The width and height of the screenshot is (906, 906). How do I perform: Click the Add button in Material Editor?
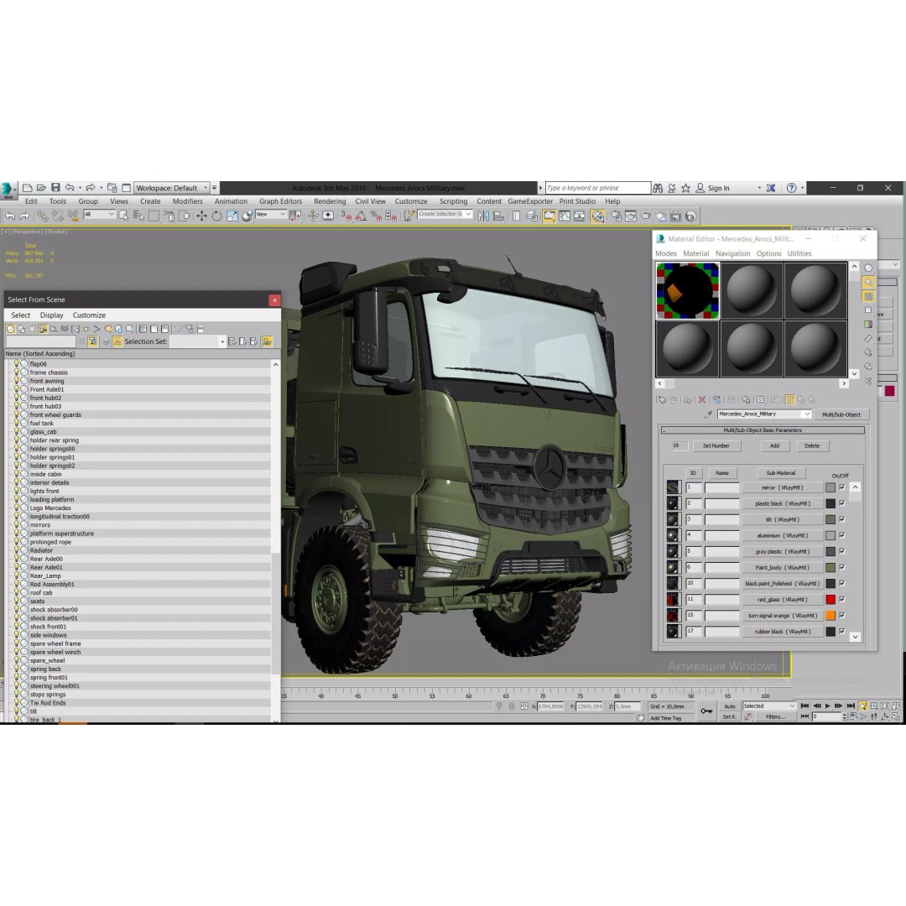click(774, 445)
